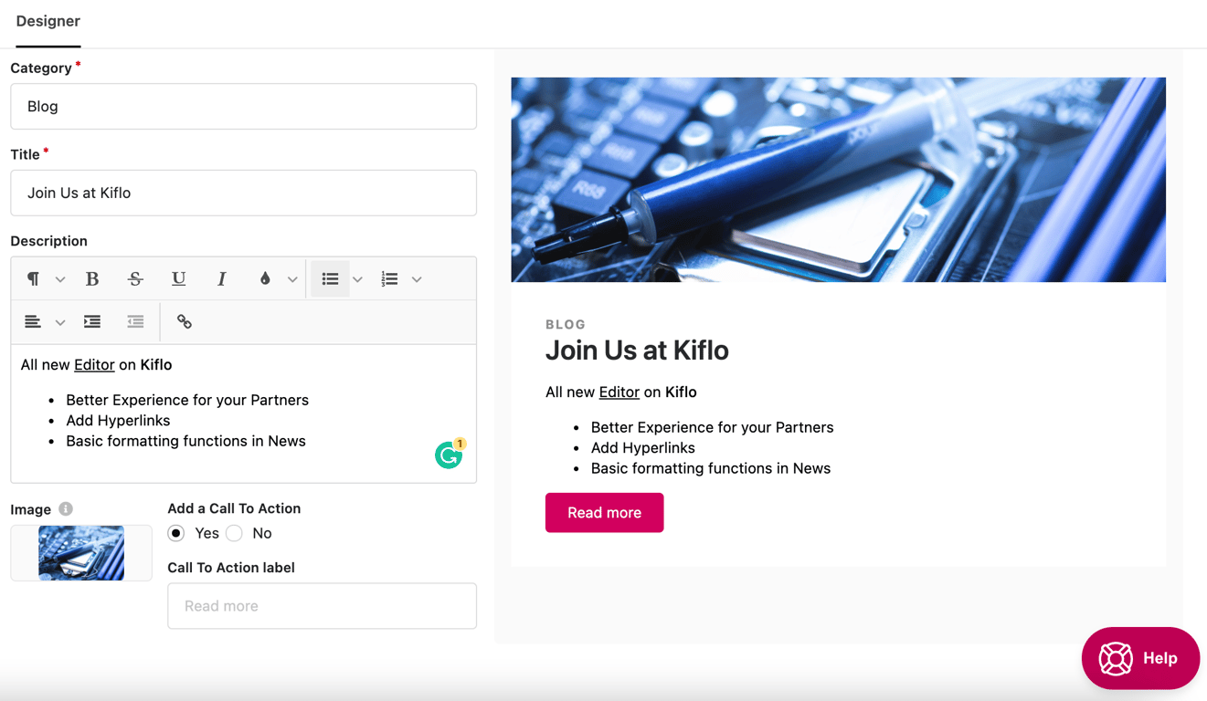1207x701 pixels.
Task: Click the uploaded image thumbnail
Action: (81, 553)
